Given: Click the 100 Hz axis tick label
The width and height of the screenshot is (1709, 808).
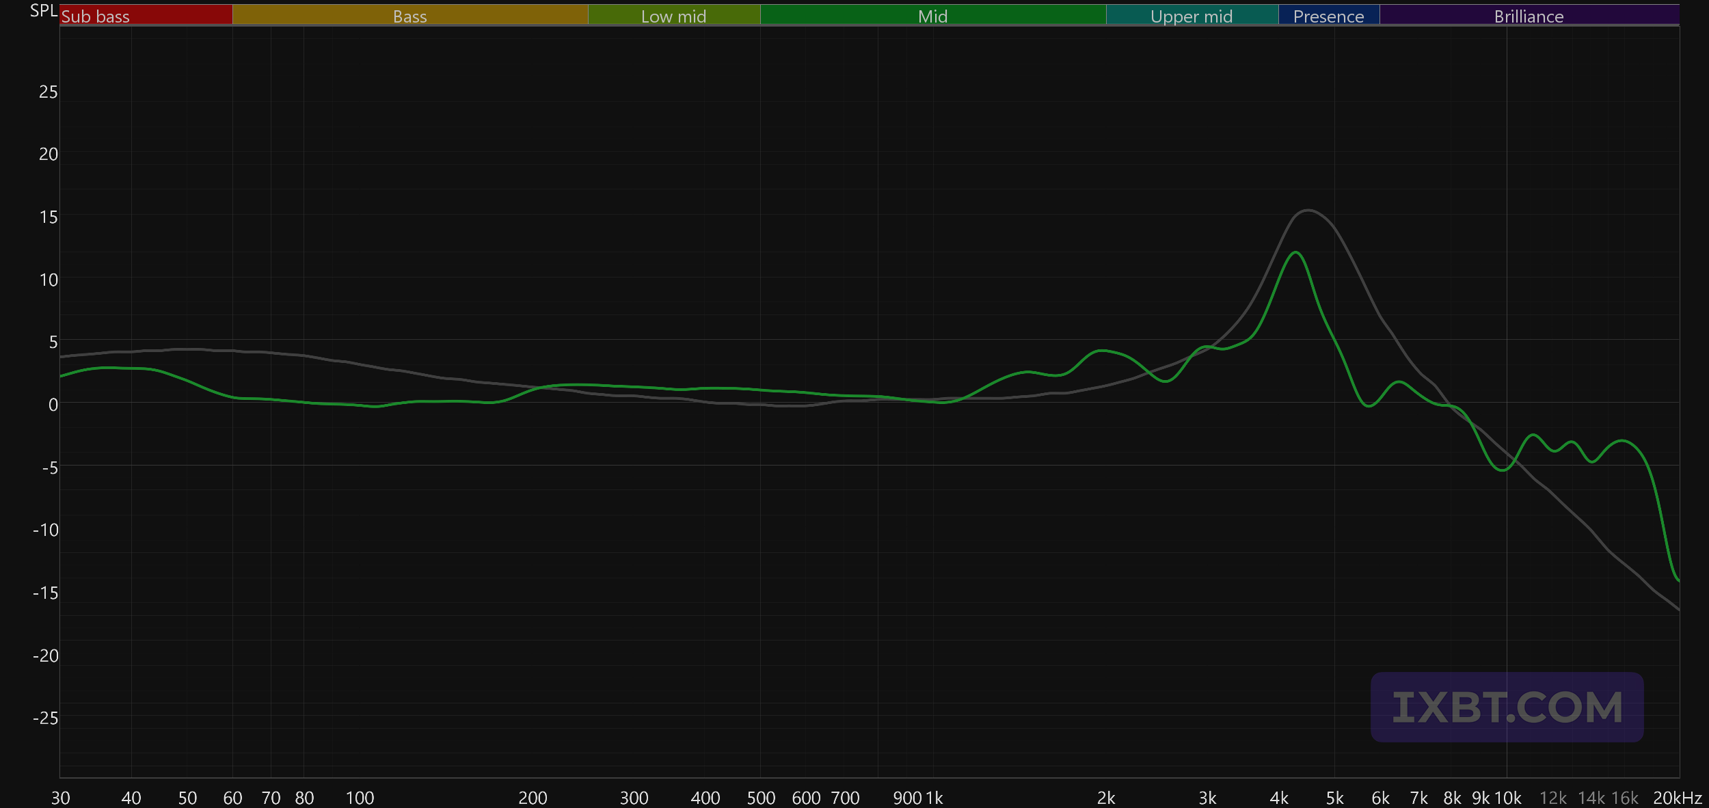Looking at the screenshot, I should [360, 798].
